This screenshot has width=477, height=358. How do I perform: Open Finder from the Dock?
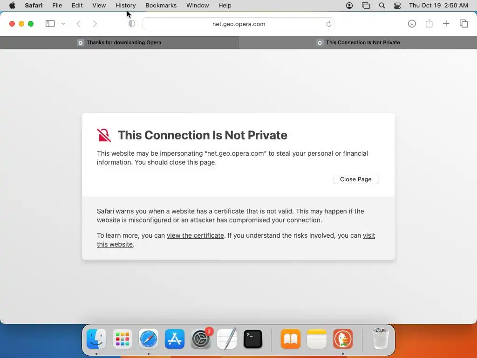tap(96, 338)
